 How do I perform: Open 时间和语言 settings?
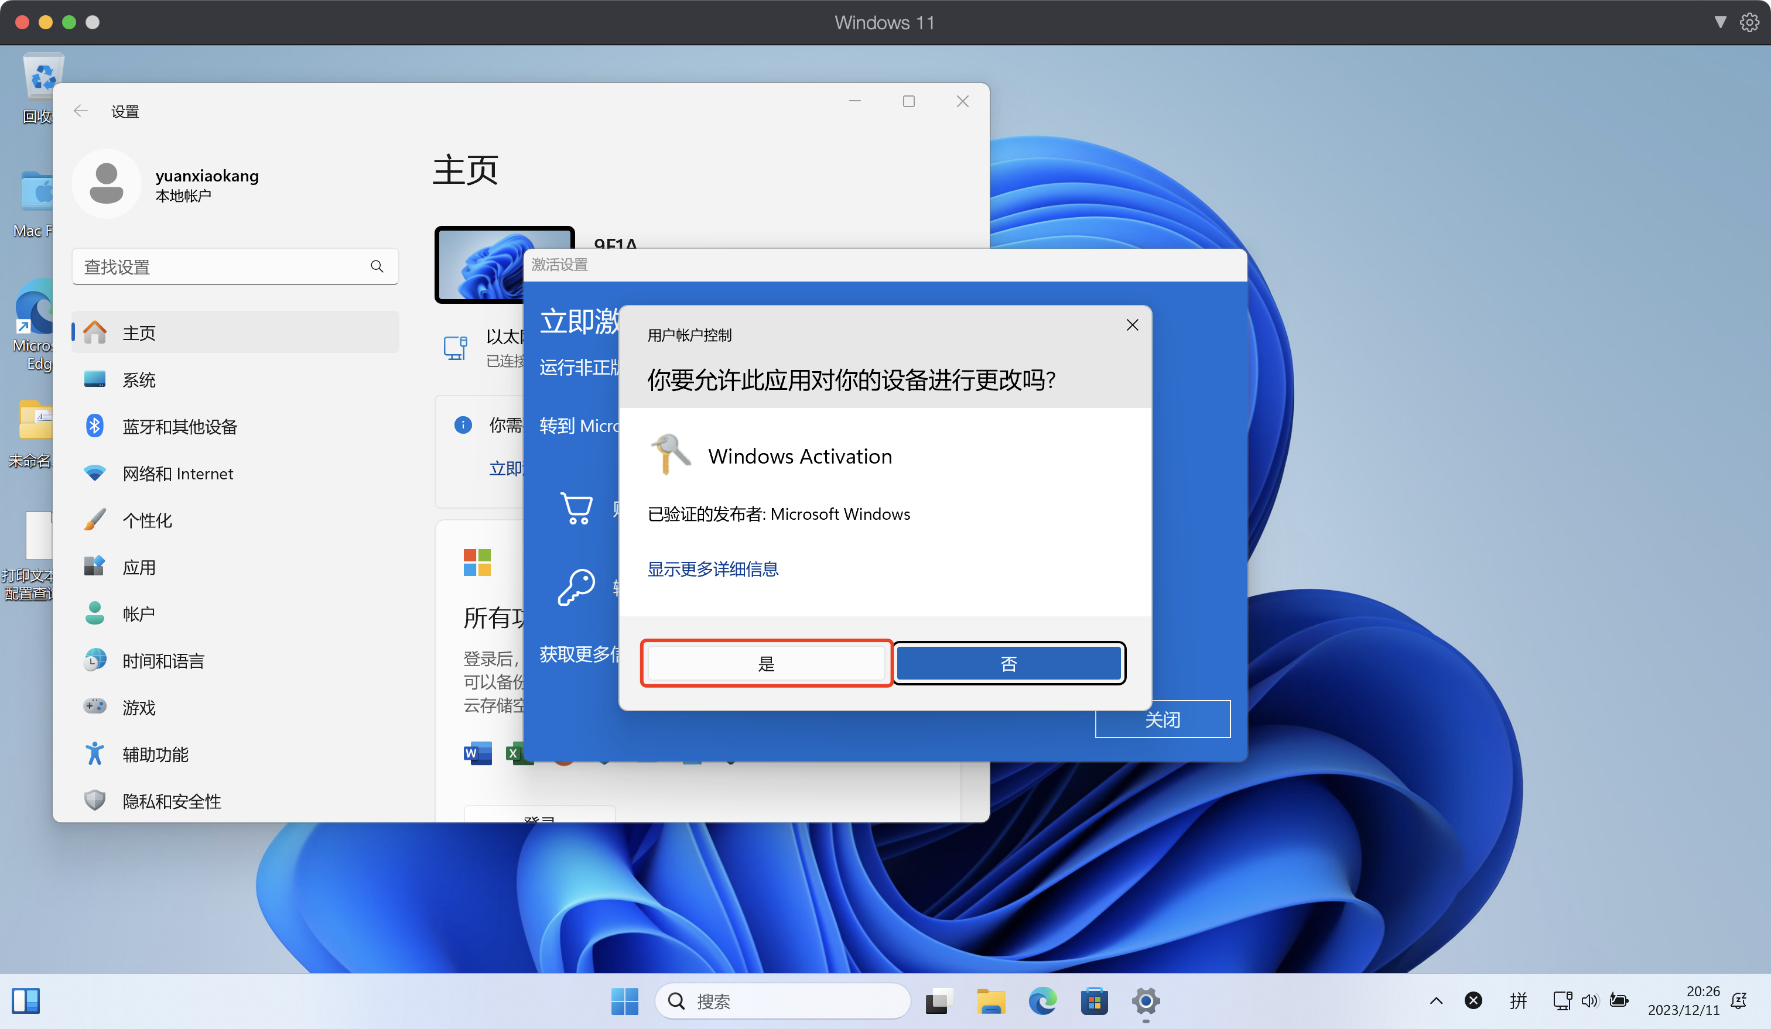[x=235, y=660]
